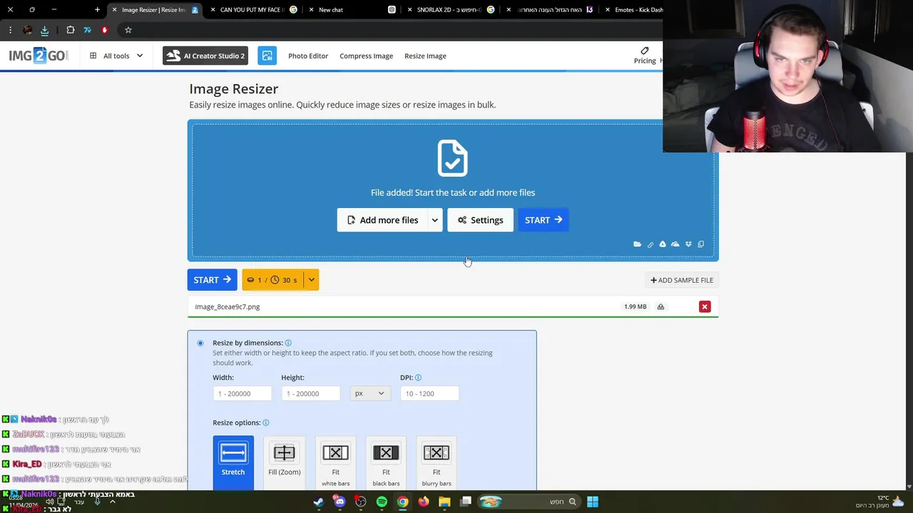Screen dimensions: 913x513
Task: Open the DPI info icon
Action: click(x=418, y=378)
